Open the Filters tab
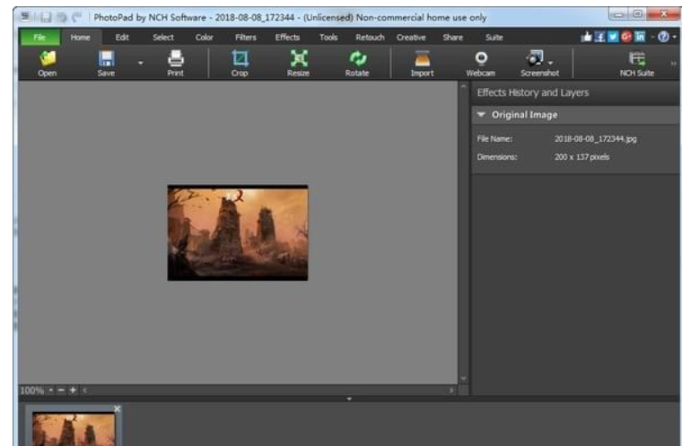682x446 pixels. coord(246,38)
